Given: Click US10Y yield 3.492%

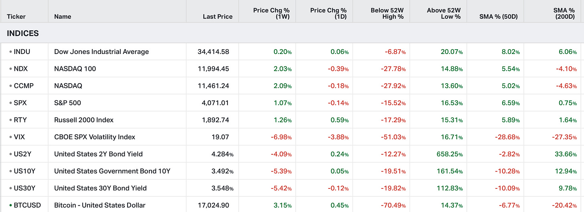Looking at the screenshot, I should 222,171.
